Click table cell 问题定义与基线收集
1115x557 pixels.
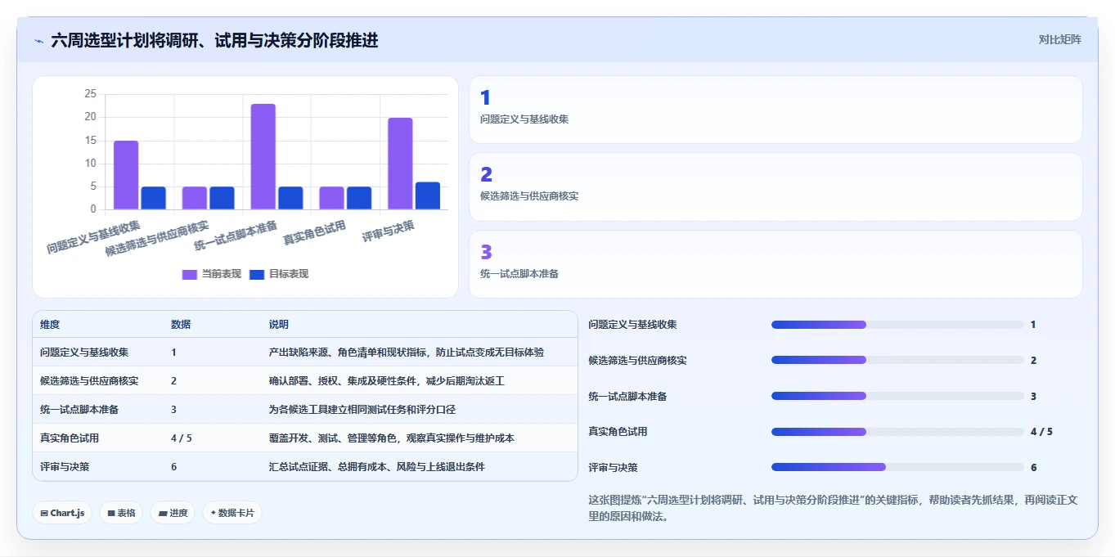[84, 353]
